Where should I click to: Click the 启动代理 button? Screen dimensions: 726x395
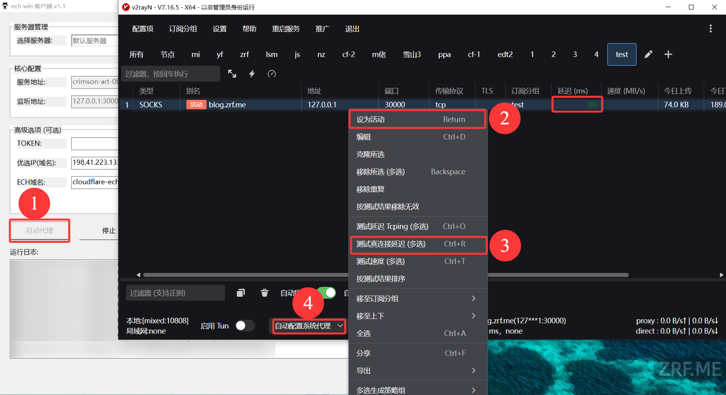point(40,231)
